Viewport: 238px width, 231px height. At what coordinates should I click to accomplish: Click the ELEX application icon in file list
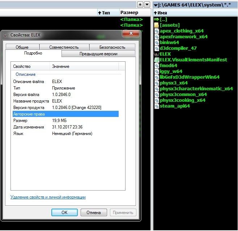[157, 54]
